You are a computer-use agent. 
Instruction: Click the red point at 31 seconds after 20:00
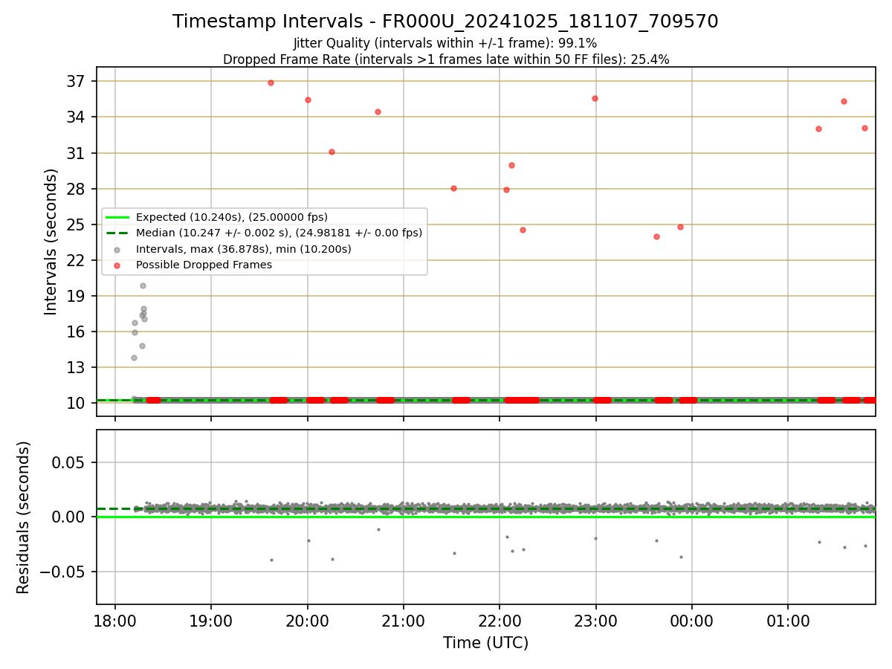tap(332, 152)
